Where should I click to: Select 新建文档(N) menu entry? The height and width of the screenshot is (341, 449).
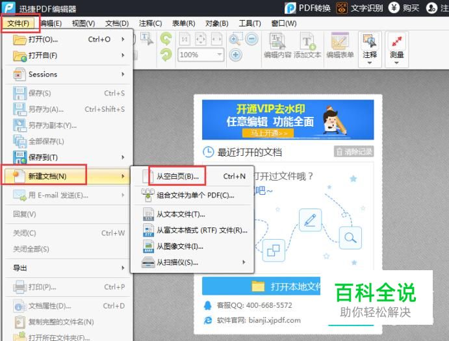(x=68, y=176)
